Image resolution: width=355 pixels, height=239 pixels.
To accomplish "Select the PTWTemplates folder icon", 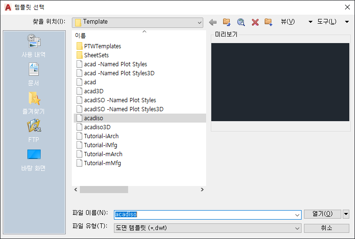I will (79, 46).
